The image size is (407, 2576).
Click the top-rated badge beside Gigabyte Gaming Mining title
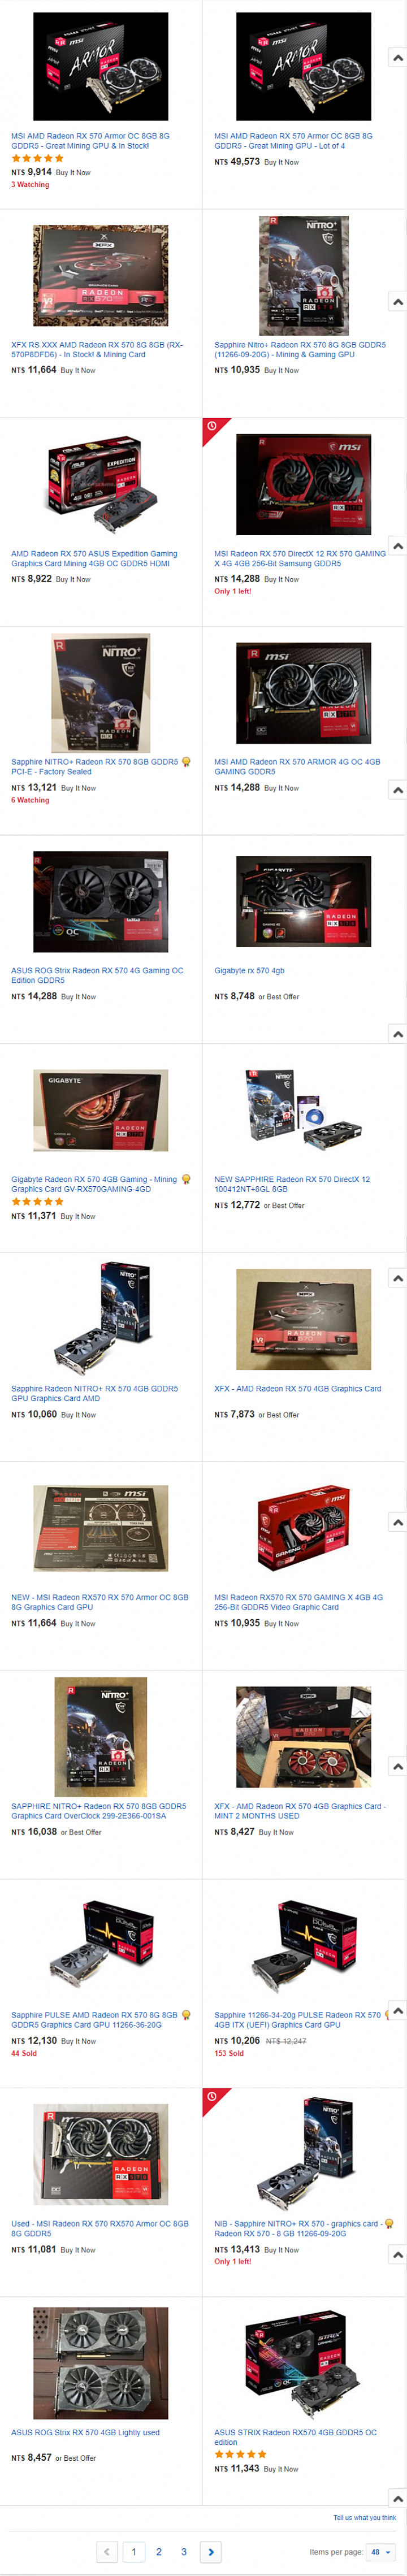pos(186,1179)
